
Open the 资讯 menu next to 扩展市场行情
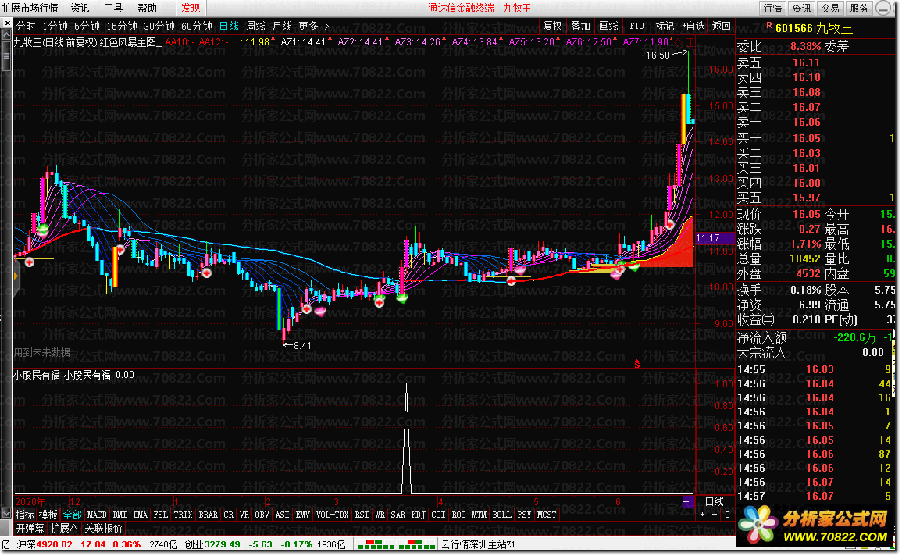tap(80, 8)
